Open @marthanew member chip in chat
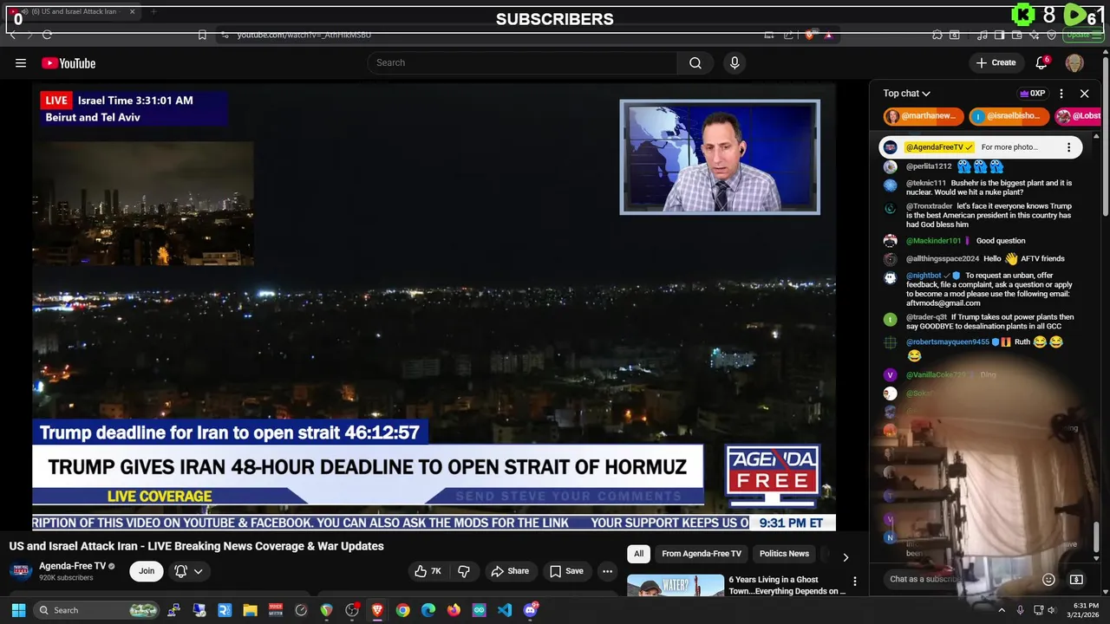The width and height of the screenshot is (1110, 624). tap(924, 116)
